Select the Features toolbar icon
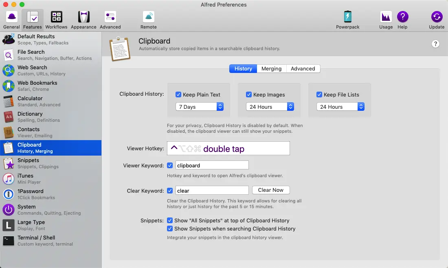Viewport: 448px width, 268px height. click(32, 20)
